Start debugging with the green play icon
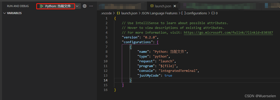 42,6
